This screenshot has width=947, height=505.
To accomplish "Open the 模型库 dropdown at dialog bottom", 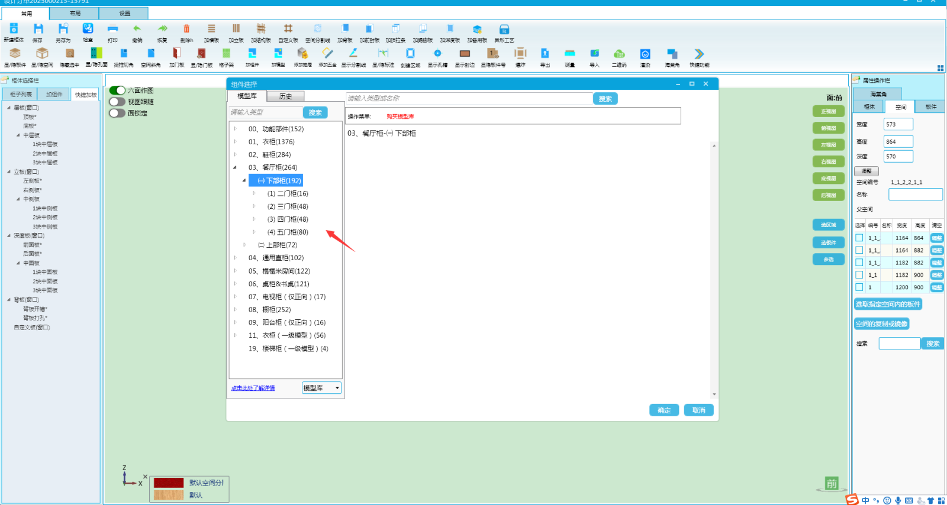I will tap(321, 388).
